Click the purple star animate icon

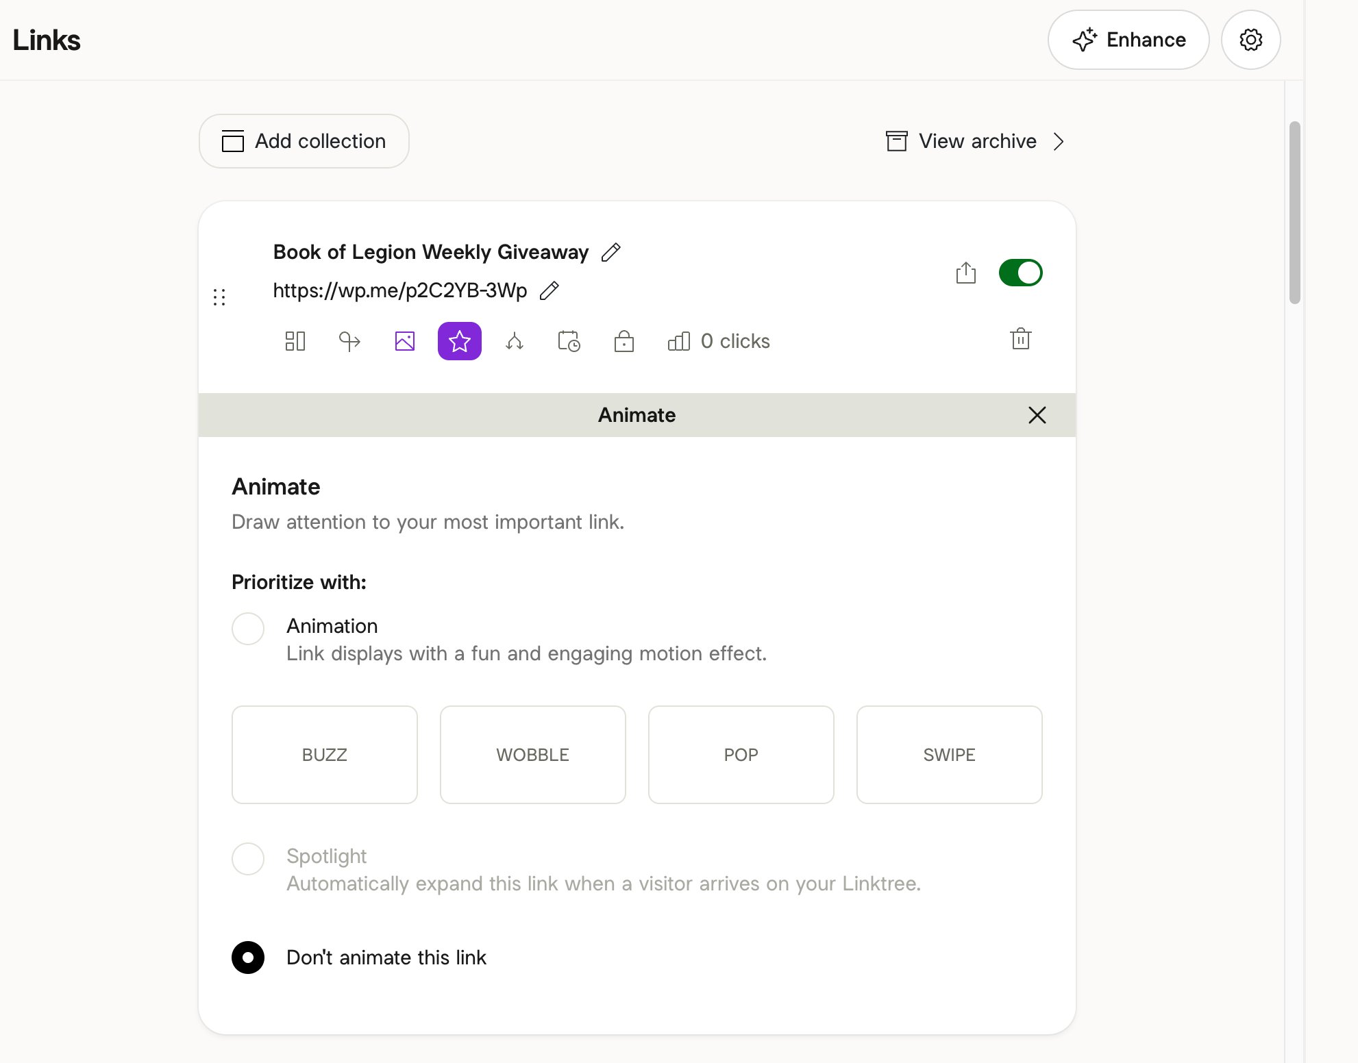(x=460, y=341)
